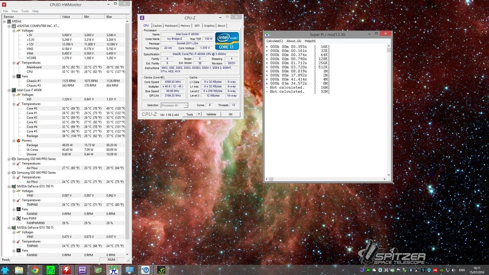The image size is (489, 275).
Task: Click the Validate button in CPU-Z
Action: click(211, 114)
